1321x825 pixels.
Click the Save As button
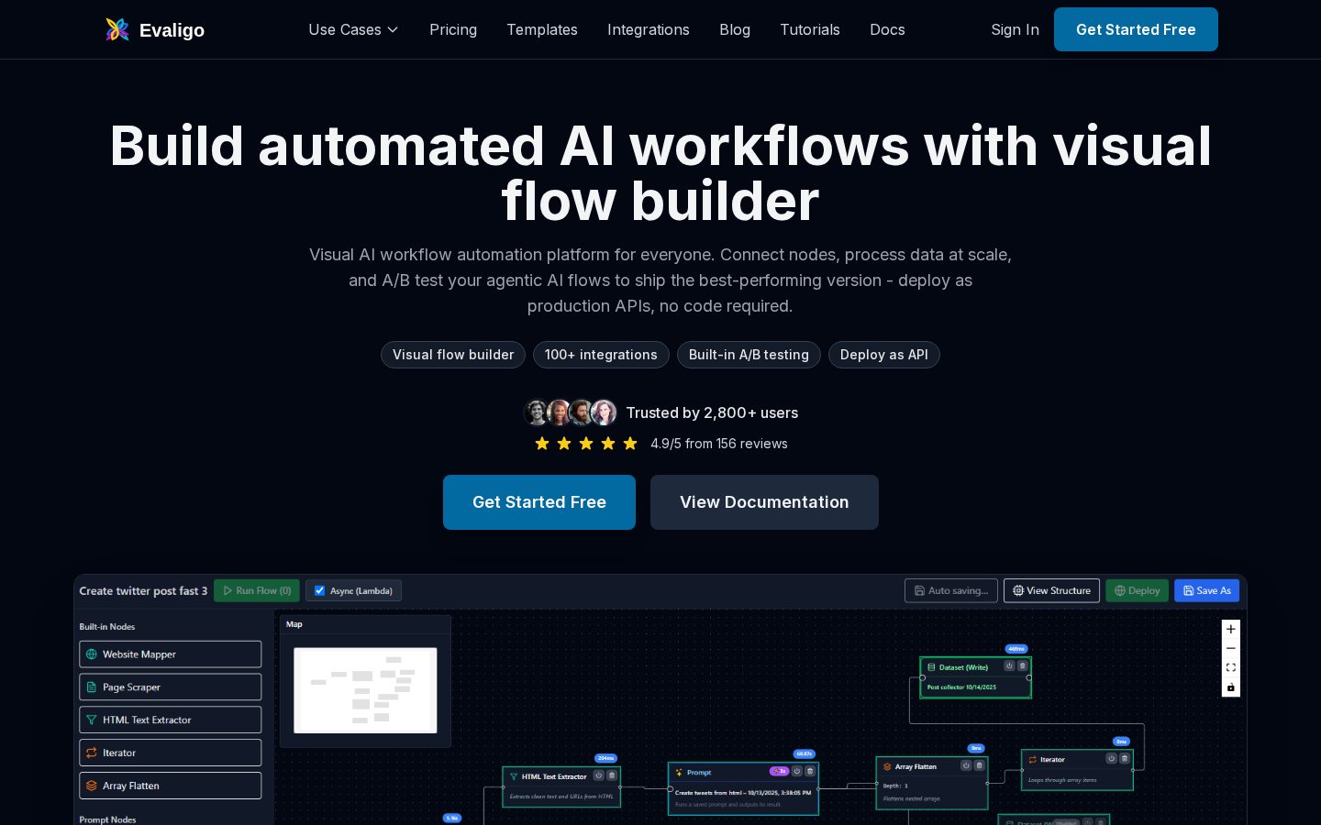pyautogui.click(x=1207, y=590)
